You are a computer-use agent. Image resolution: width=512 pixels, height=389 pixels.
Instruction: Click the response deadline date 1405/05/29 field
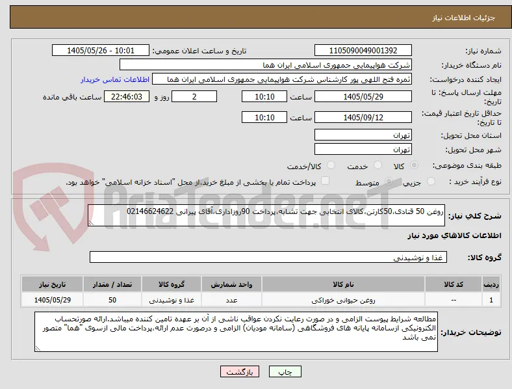coord(363,96)
